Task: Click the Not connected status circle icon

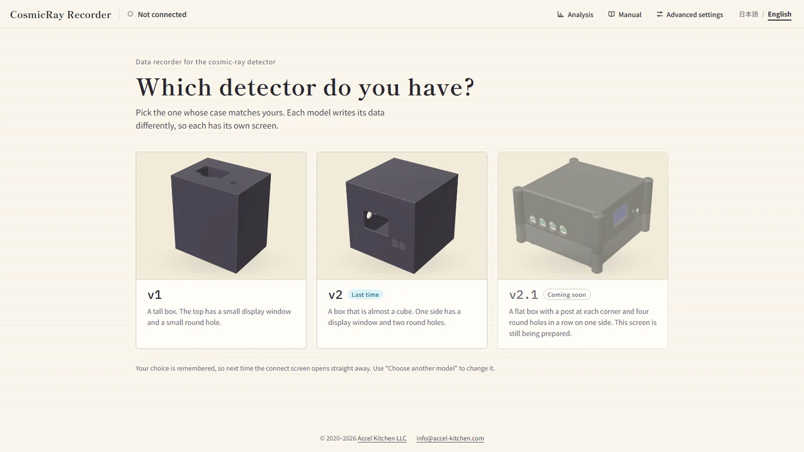Action: 131,14
